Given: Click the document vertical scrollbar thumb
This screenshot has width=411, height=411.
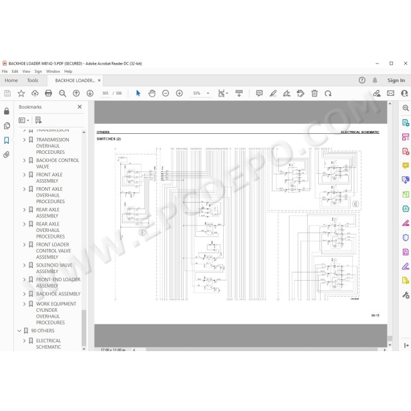Looking at the screenshot, I should 390,338.
